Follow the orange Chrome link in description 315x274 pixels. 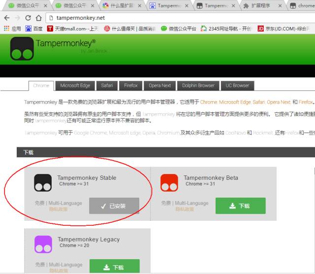tap(209, 102)
